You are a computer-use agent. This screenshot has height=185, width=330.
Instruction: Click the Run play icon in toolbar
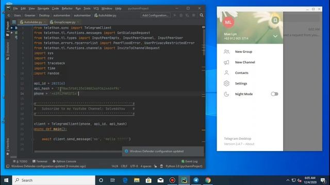tap(175, 15)
